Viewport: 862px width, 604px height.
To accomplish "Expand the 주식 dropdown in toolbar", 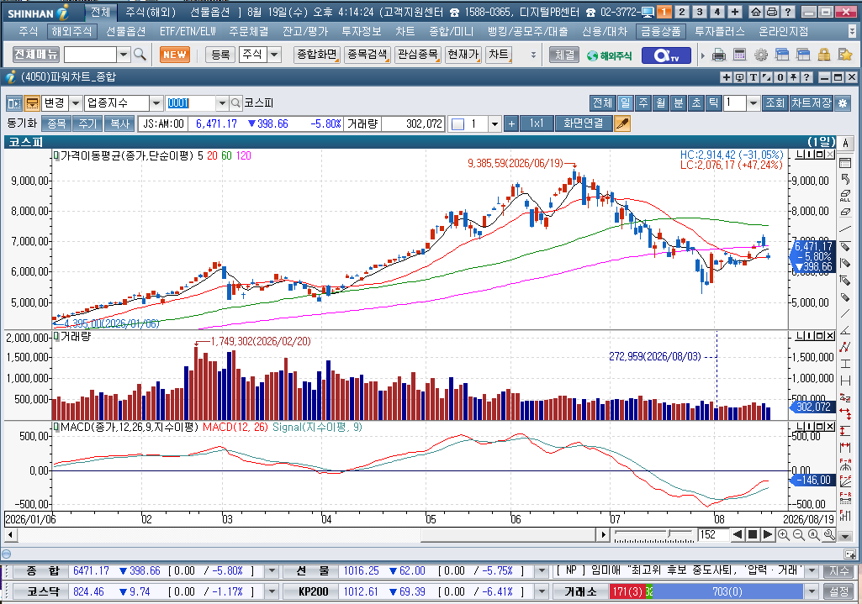I will pyautogui.click(x=274, y=55).
